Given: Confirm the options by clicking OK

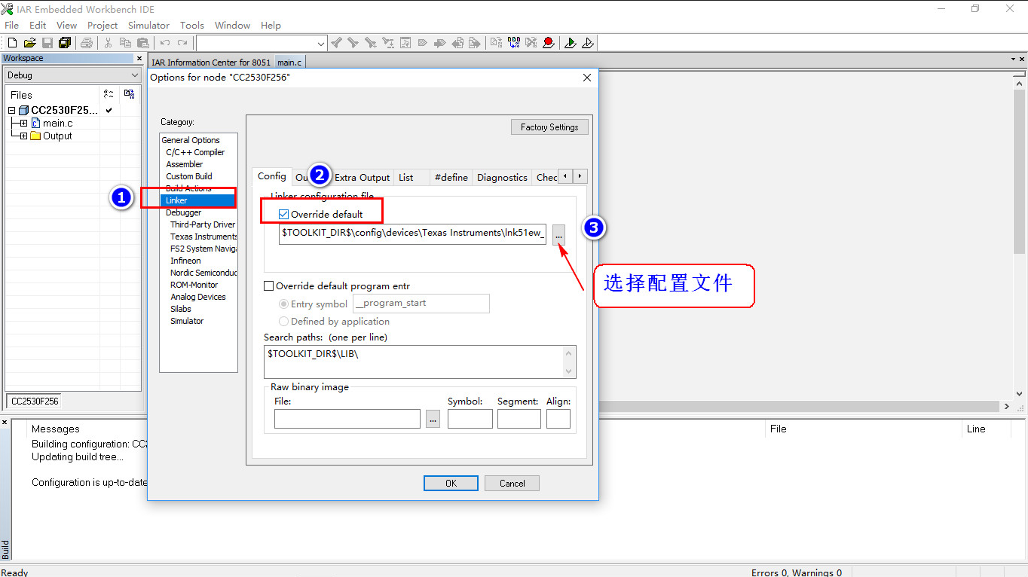Looking at the screenshot, I should [x=451, y=483].
